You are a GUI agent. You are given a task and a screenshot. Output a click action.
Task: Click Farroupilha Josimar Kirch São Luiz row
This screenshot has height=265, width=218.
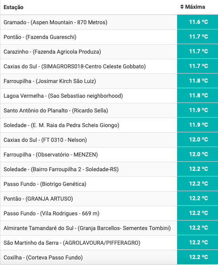pos(109,81)
